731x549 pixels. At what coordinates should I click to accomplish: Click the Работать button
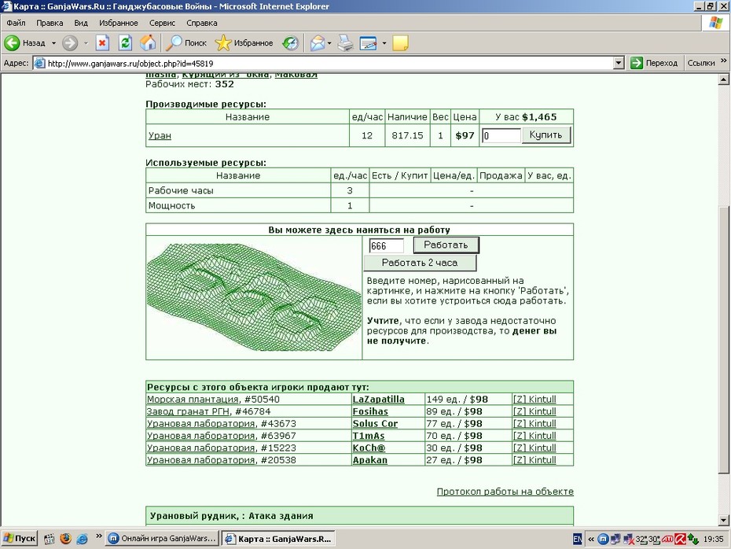click(446, 245)
